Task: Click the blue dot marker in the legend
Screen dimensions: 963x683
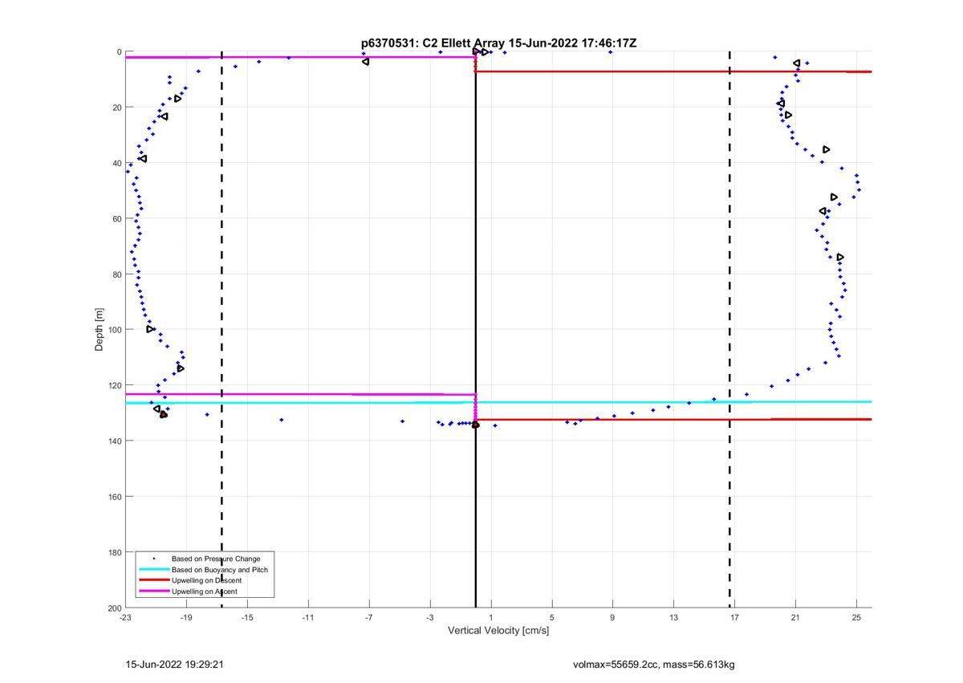Action: tap(152, 558)
